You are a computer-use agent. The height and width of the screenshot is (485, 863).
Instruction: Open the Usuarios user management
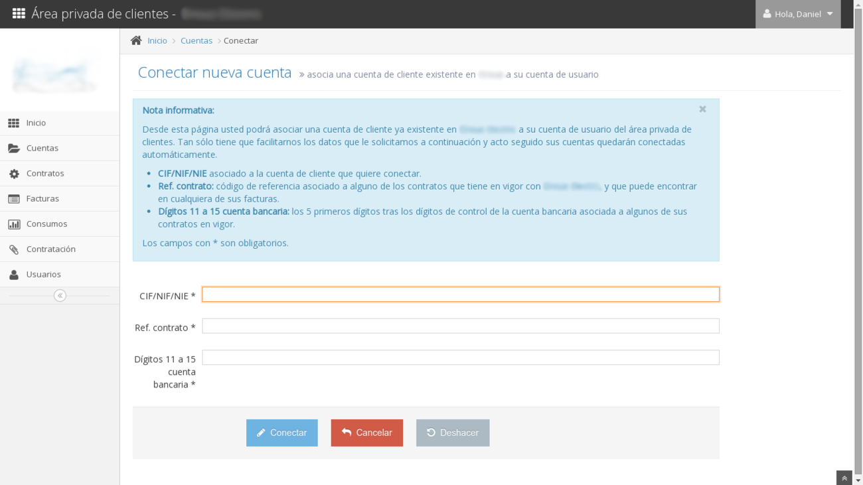(x=42, y=274)
